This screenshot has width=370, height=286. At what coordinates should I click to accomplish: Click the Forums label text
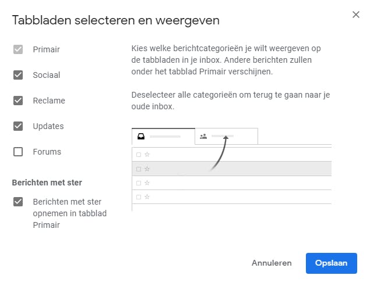pyautogui.click(x=47, y=152)
